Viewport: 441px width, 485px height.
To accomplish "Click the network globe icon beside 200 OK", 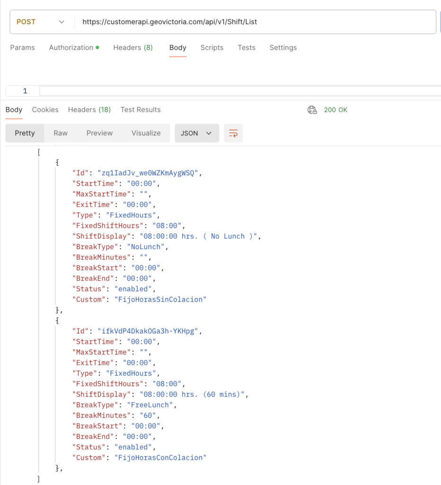I will (x=312, y=110).
